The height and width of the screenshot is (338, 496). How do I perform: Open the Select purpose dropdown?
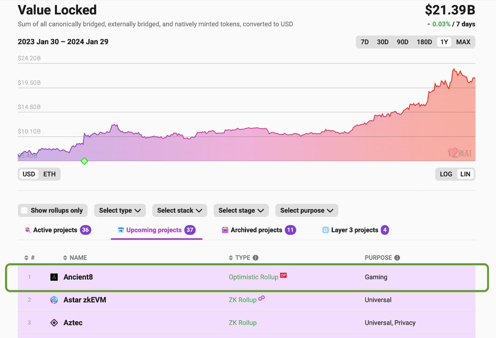pos(307,210)
